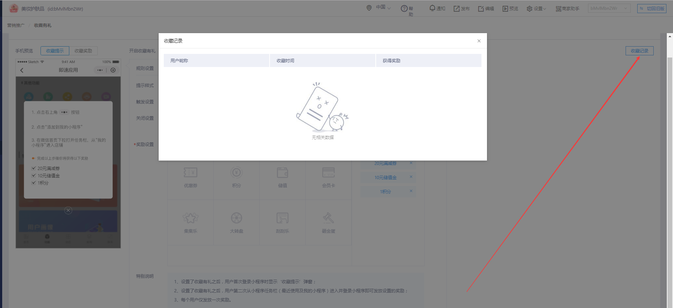Toggle 20元满减券 checkbox in phone preview
Viewport: 673px width, 308px height.
click(x=34, y=168)
